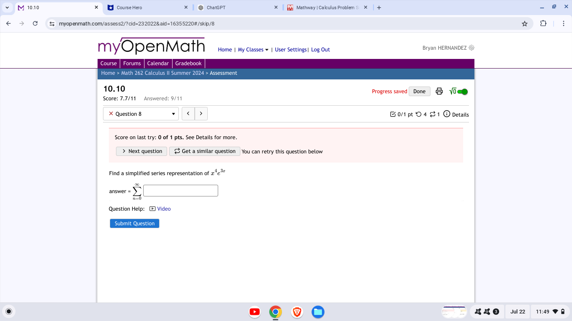
Task: Click the series answer input field
Action: pos(180,190)
